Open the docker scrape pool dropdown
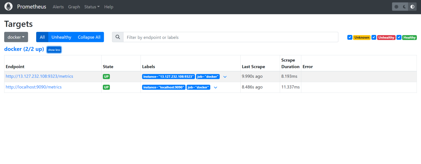This screenshot has width=421, height=164. 16,37
